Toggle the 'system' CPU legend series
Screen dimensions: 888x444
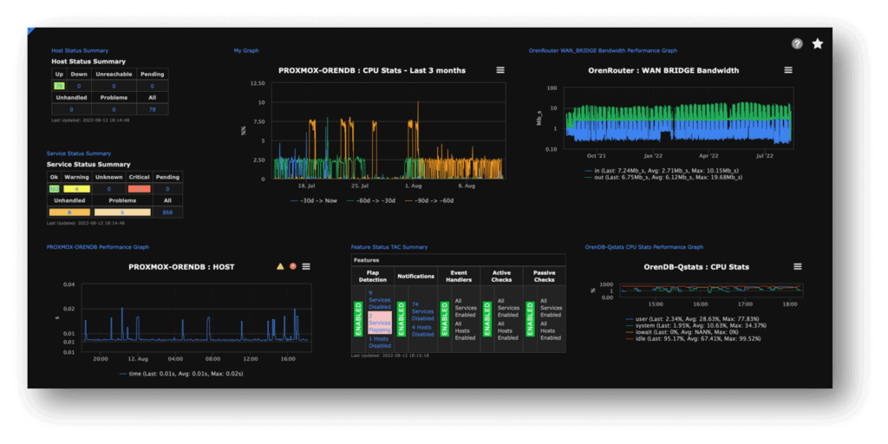696,326
